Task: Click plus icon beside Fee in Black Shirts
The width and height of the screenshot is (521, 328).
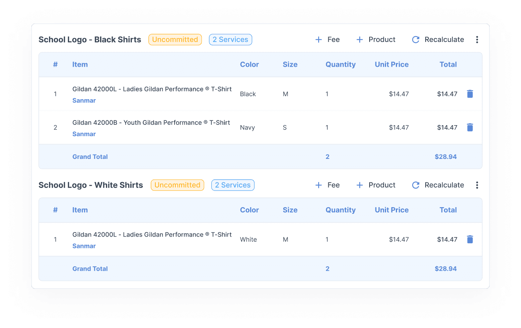Action: pyautogui.click(x=319, y=40)
